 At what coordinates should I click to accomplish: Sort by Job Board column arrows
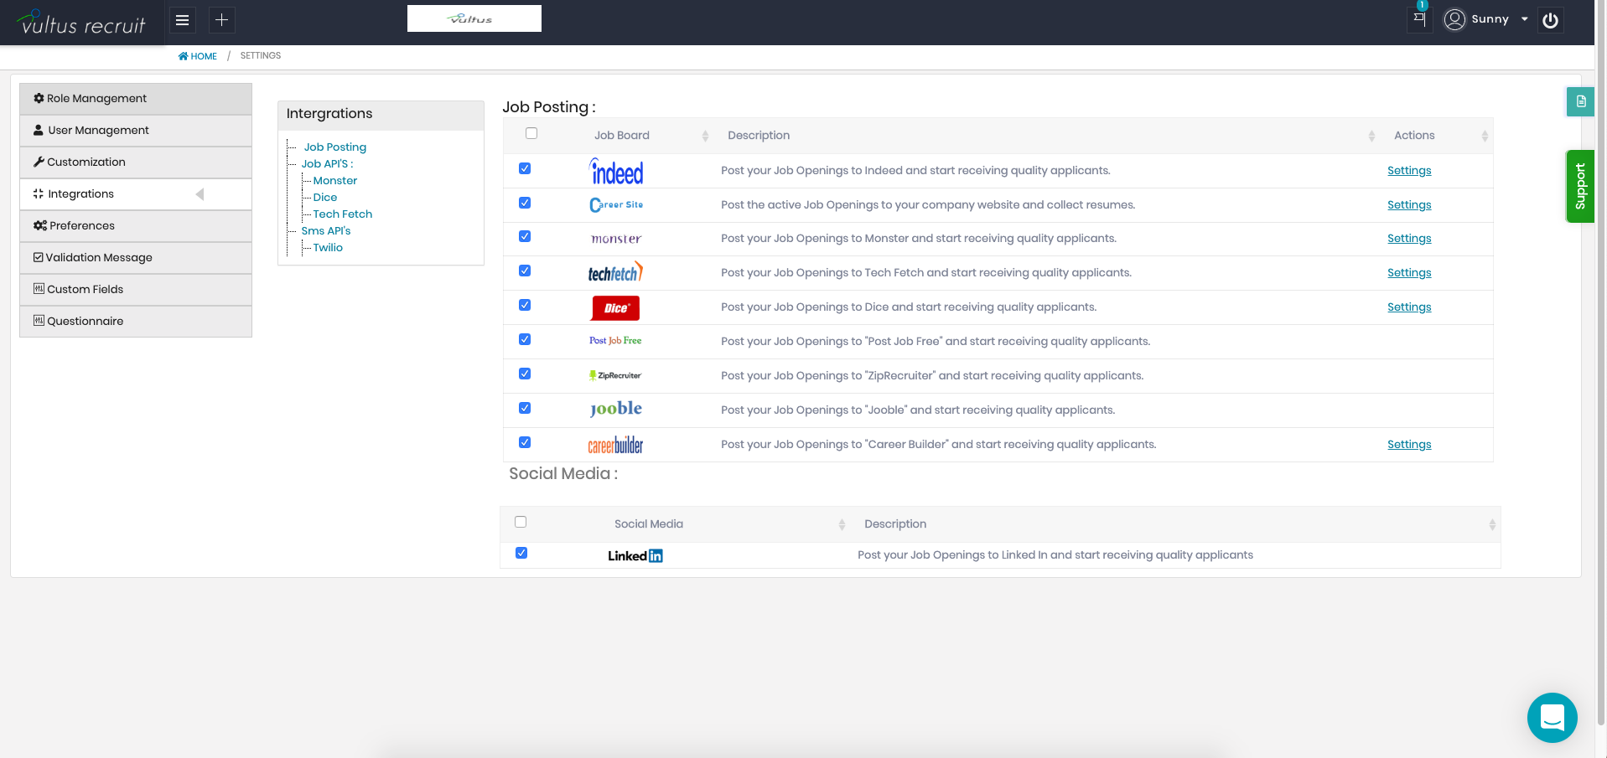coord(705,136)
